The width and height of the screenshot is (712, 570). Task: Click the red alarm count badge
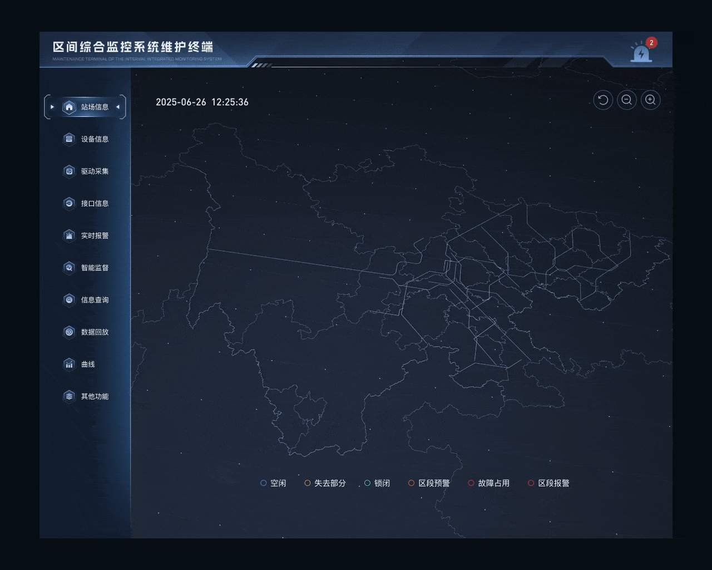click(x=651, y=43)
